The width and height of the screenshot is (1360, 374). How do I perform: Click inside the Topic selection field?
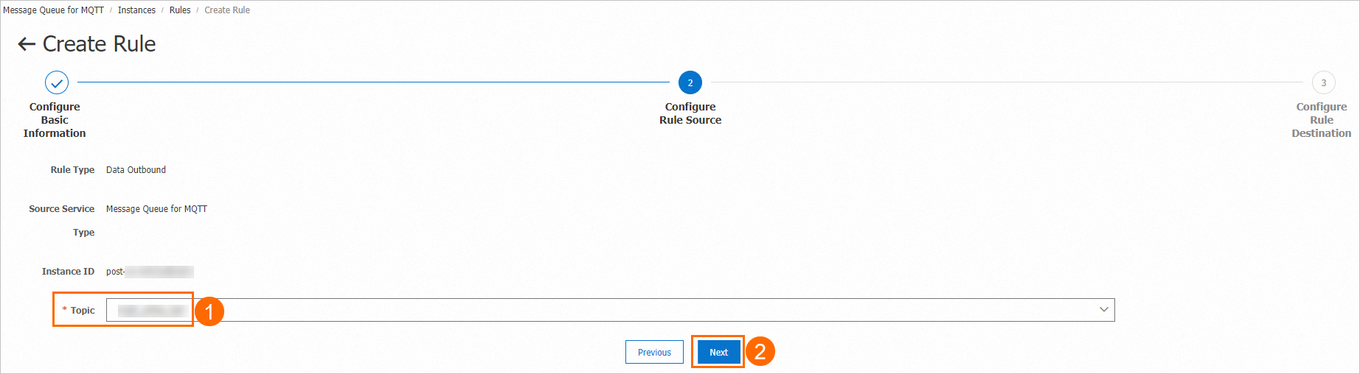(x=610, y=310)
